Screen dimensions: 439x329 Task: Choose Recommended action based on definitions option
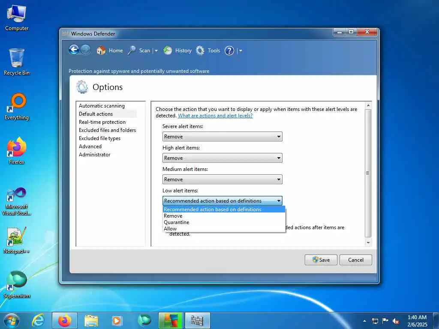(x=224, y=209)
